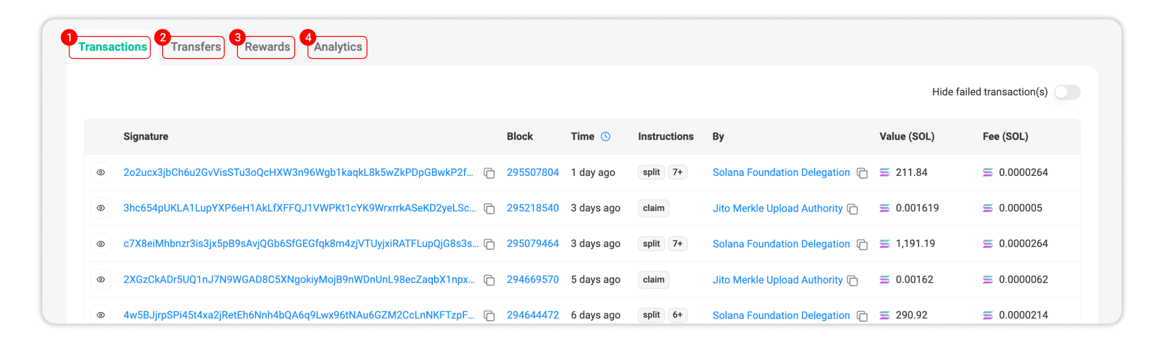Preview transaction 2o2ucx3jb via eye icon
This screenshot has width=1163, height=343.
coord(101,172)
